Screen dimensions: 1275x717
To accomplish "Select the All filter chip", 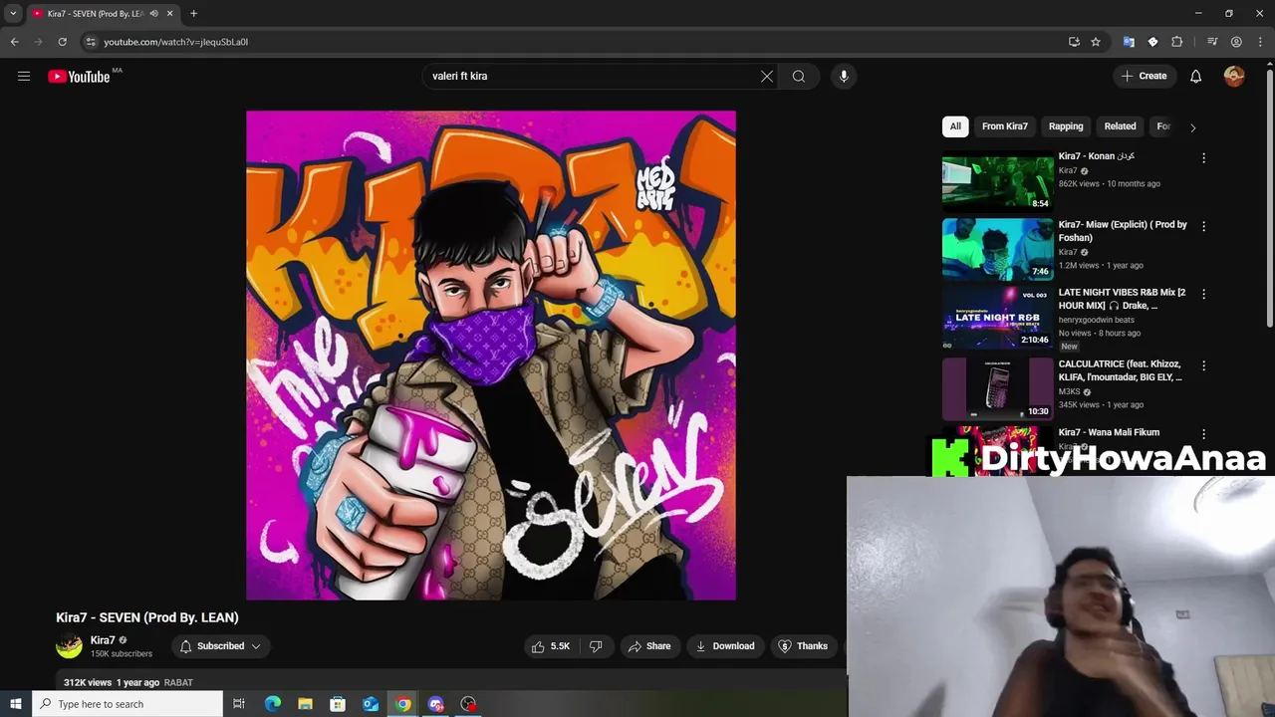I will pyautogui.click(x=955, y=126).
